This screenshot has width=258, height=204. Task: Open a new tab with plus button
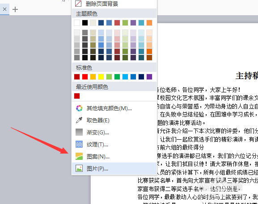click(15, 9)
